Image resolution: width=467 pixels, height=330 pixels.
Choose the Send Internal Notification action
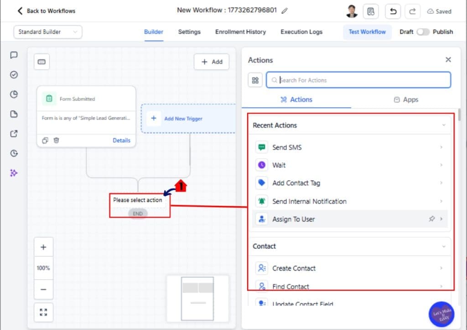coord(350,201)
